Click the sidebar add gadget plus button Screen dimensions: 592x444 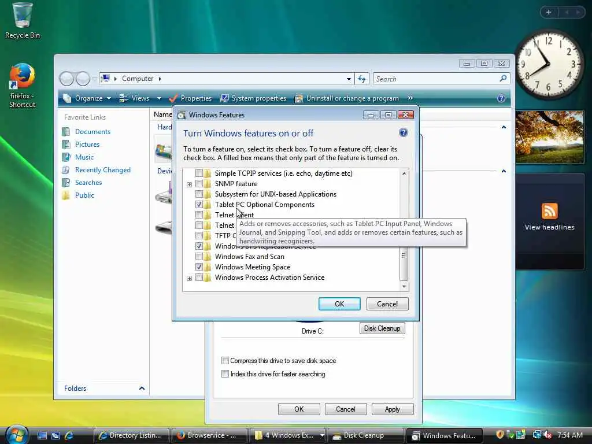coord(549,12)
